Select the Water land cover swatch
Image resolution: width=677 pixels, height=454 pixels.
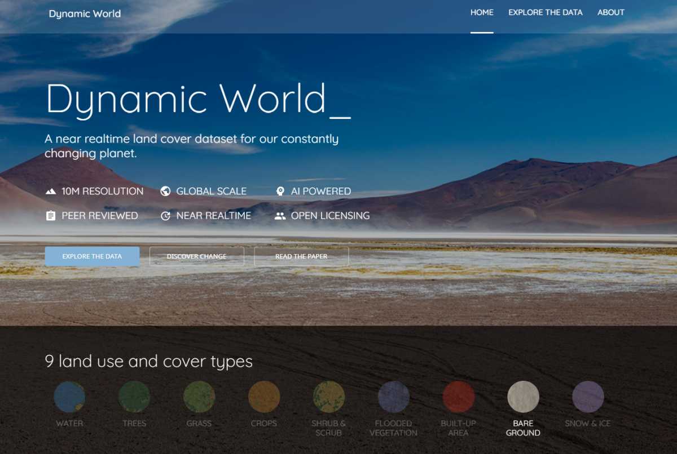click(69, 397)
